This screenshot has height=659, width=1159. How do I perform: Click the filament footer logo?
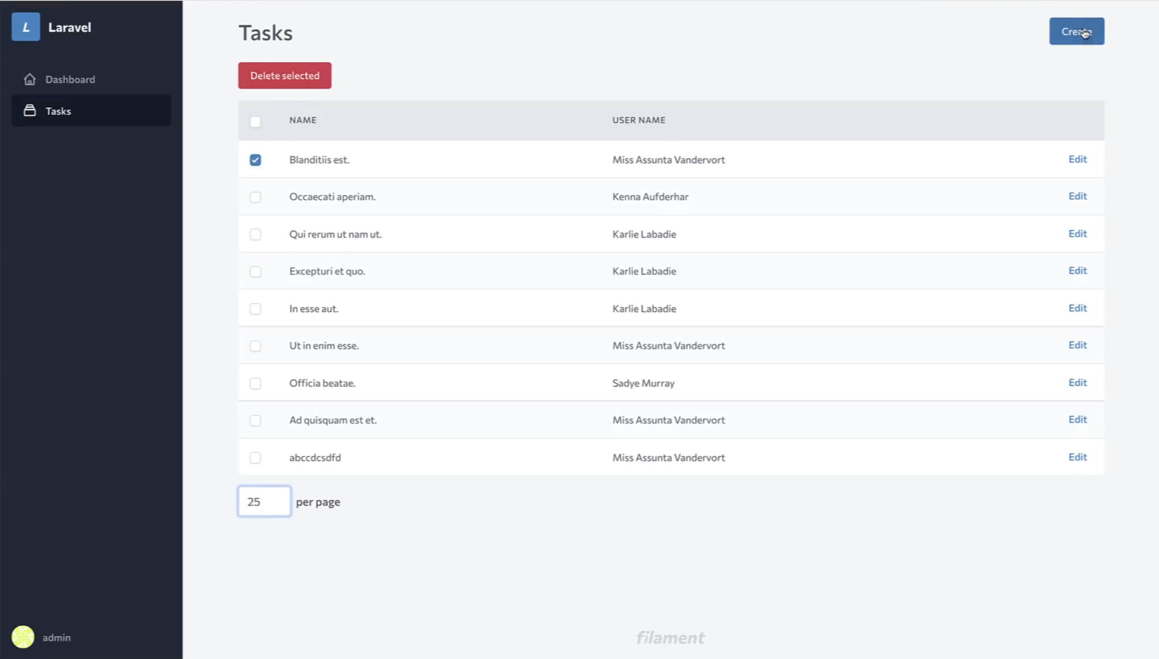[670, 638]
